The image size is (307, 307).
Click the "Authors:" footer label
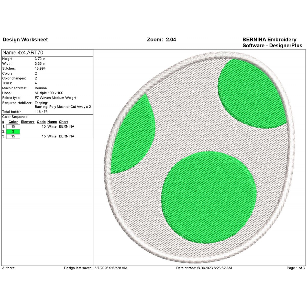pyautogui.click(x=9, y=268)
